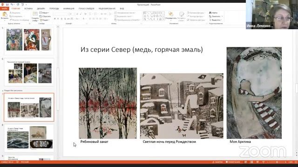Viewport: 298px width, 167px height.
Task: Select the star shape in shapes gallery
Action: (160, 19)
